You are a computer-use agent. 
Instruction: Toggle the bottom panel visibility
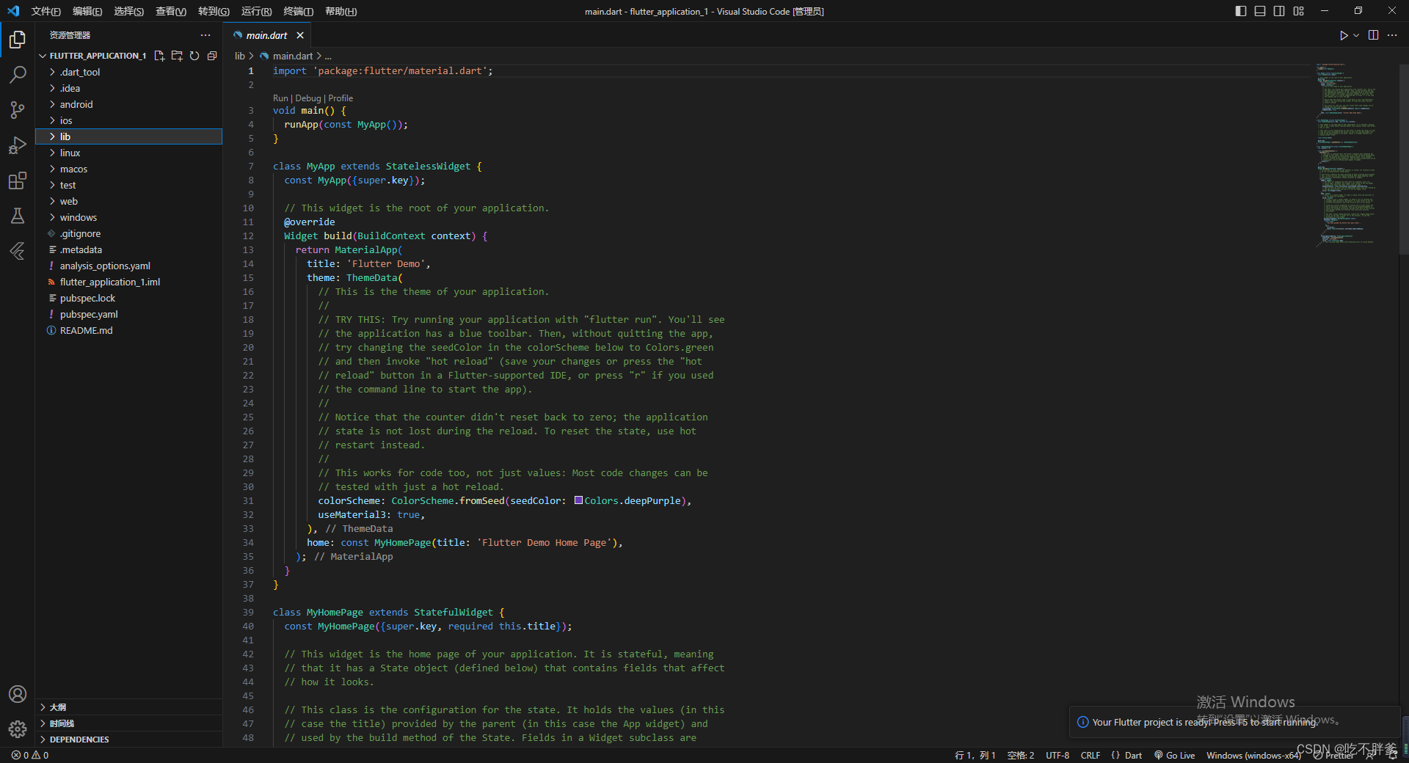[x=1260, y=11]
